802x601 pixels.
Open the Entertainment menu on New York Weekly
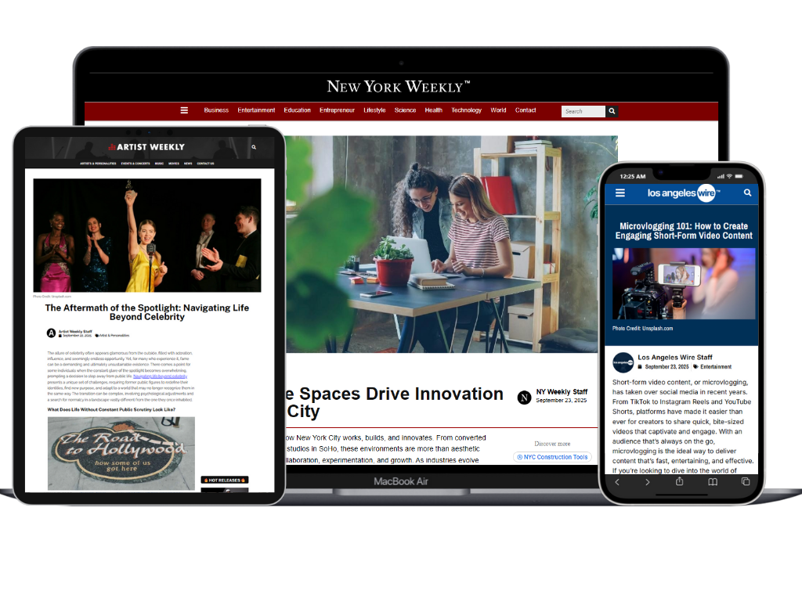click(256, 110)
